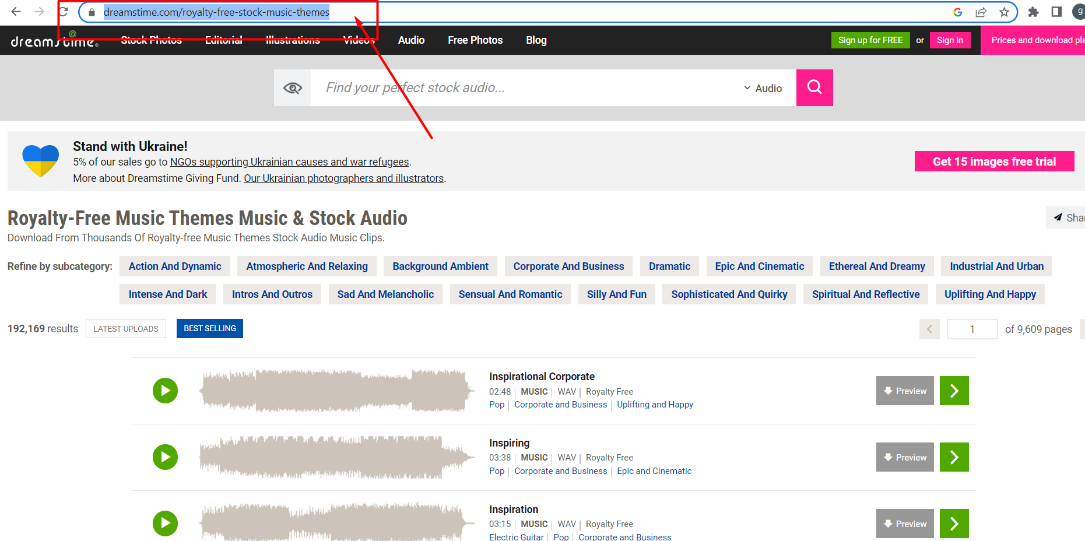
Task: Filter by Sophisticated And Quirky subcategory
Action: click(729, 294)
